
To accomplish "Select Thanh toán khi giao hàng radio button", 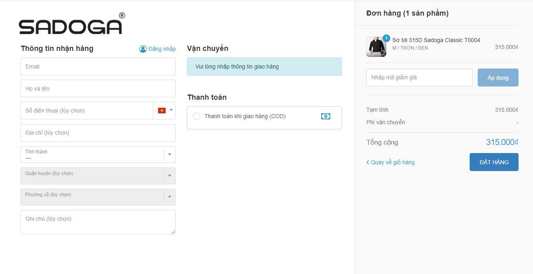I will [x=197, y=116].
